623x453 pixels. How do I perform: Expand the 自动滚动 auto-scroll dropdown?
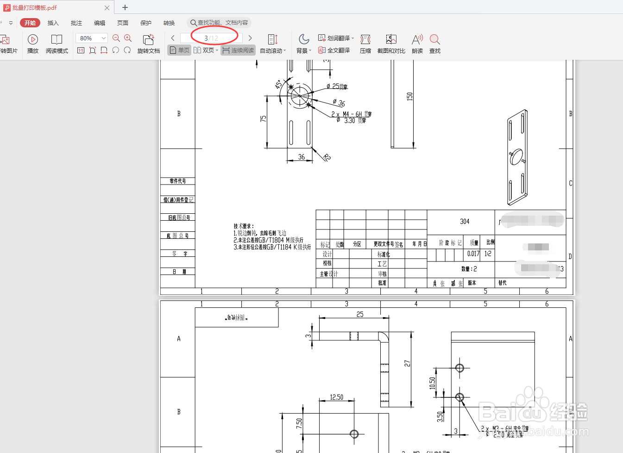coord(285,51)
